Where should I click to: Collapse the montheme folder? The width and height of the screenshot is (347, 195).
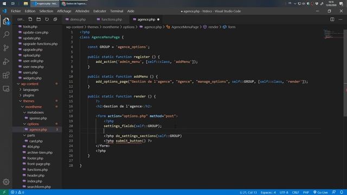point(33,107)
